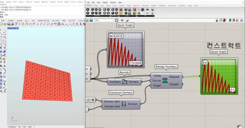245x128 pixels.
Task: Open the Display menu in Grasshopper
Action: 105,2
